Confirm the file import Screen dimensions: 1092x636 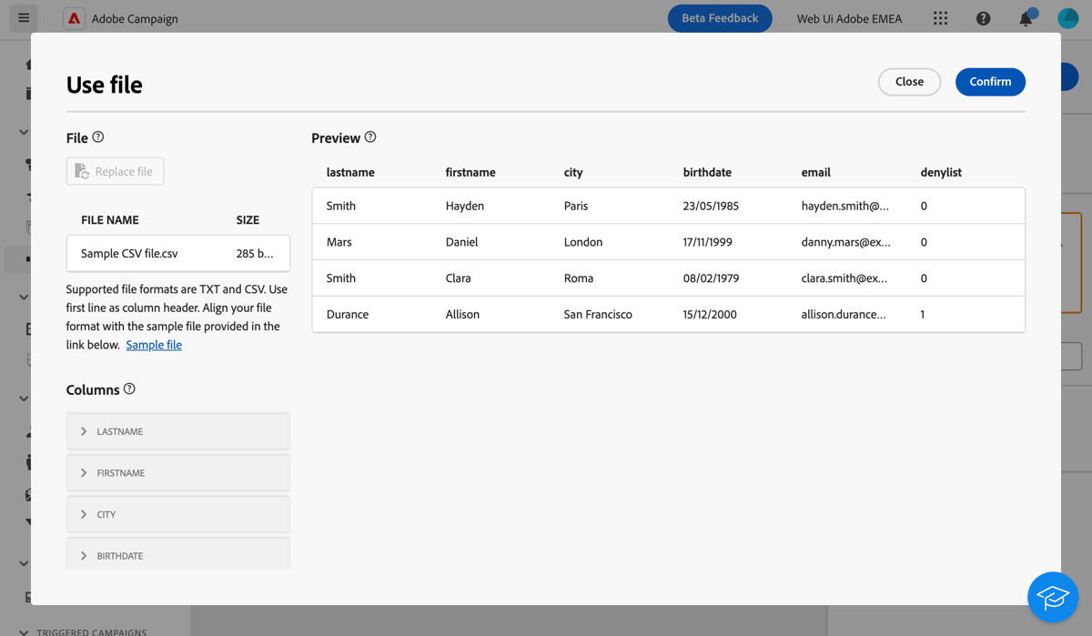(x=990, y=81)
